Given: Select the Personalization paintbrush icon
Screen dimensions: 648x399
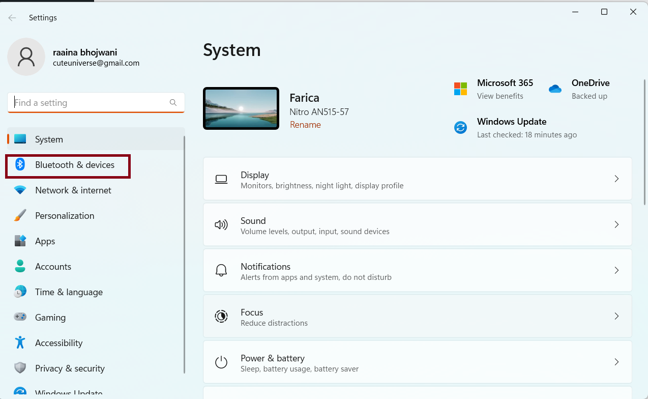Looking at the screenshot, I should point(20,216).
